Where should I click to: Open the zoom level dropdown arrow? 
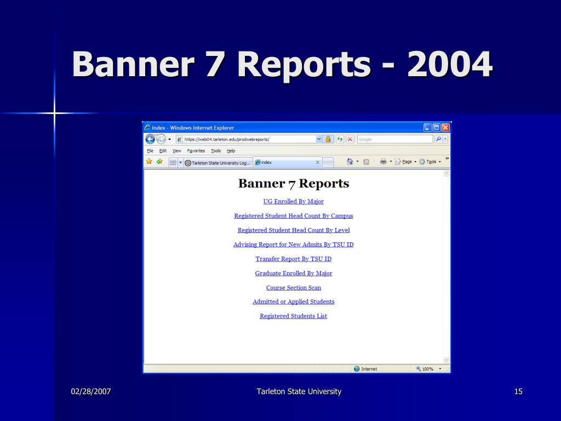[440, 369]
